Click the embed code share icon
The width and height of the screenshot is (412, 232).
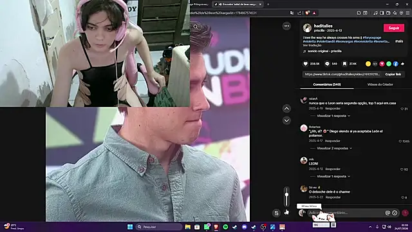point(375,64)
